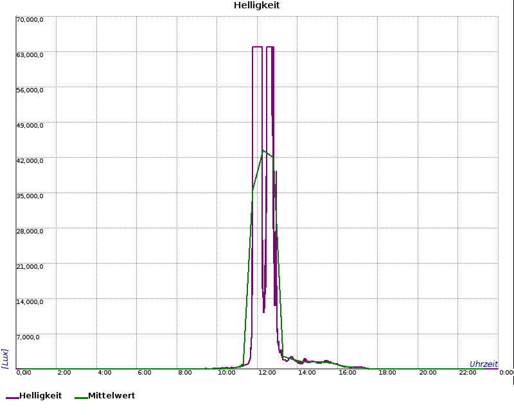Image resolution: width=514 pixels, height=417 pixels.
Task: Click the Uhrzeit axis label
Action: click(484, 364)
